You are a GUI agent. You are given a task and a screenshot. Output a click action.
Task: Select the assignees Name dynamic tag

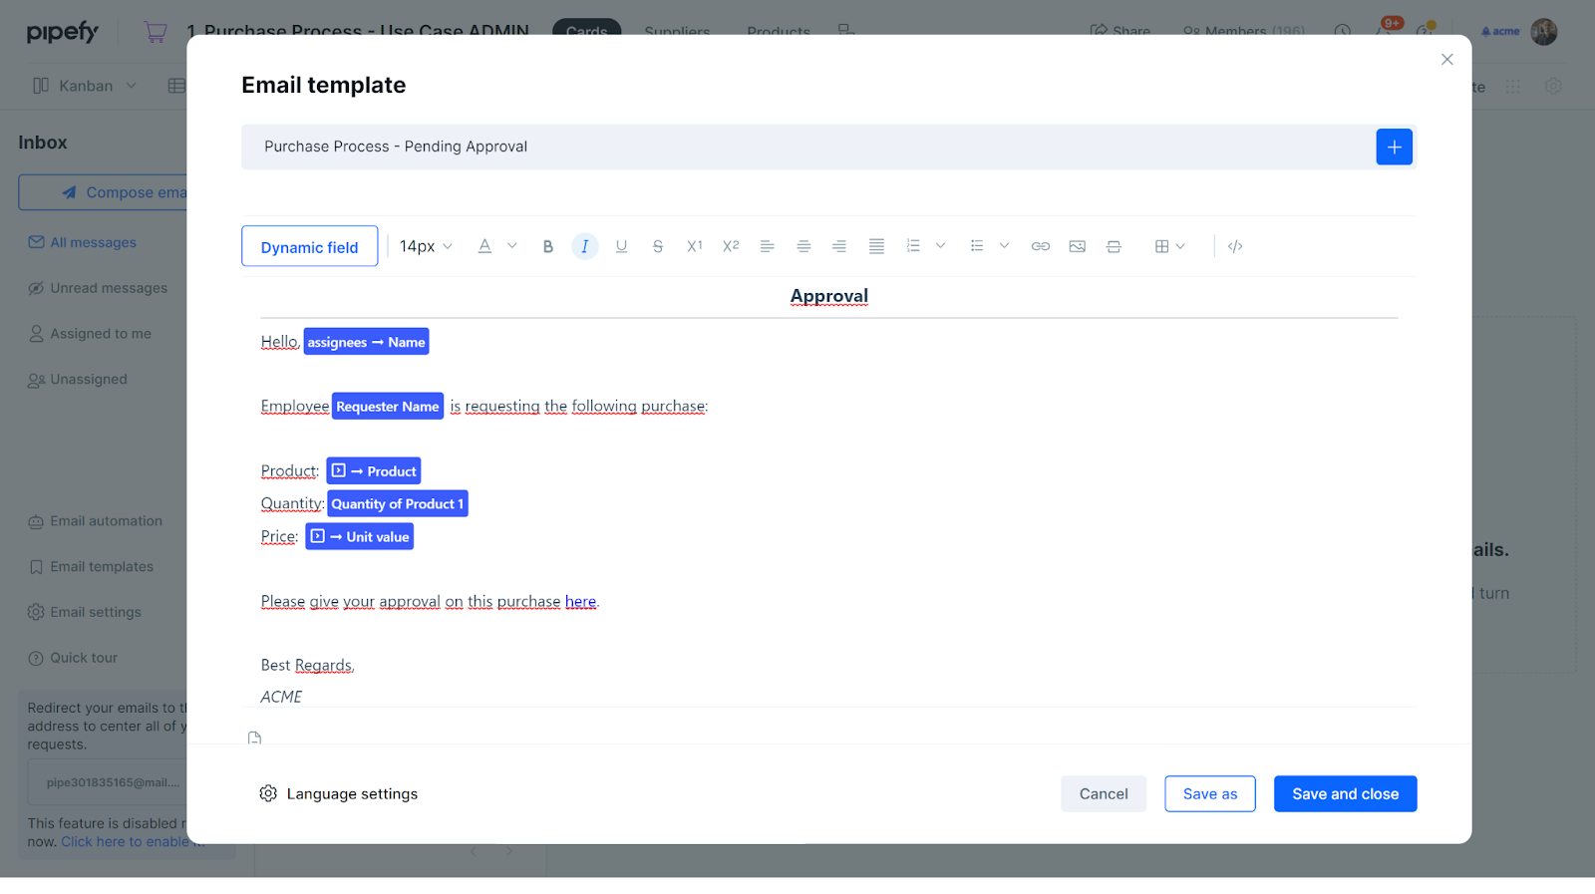click(366, 342)
